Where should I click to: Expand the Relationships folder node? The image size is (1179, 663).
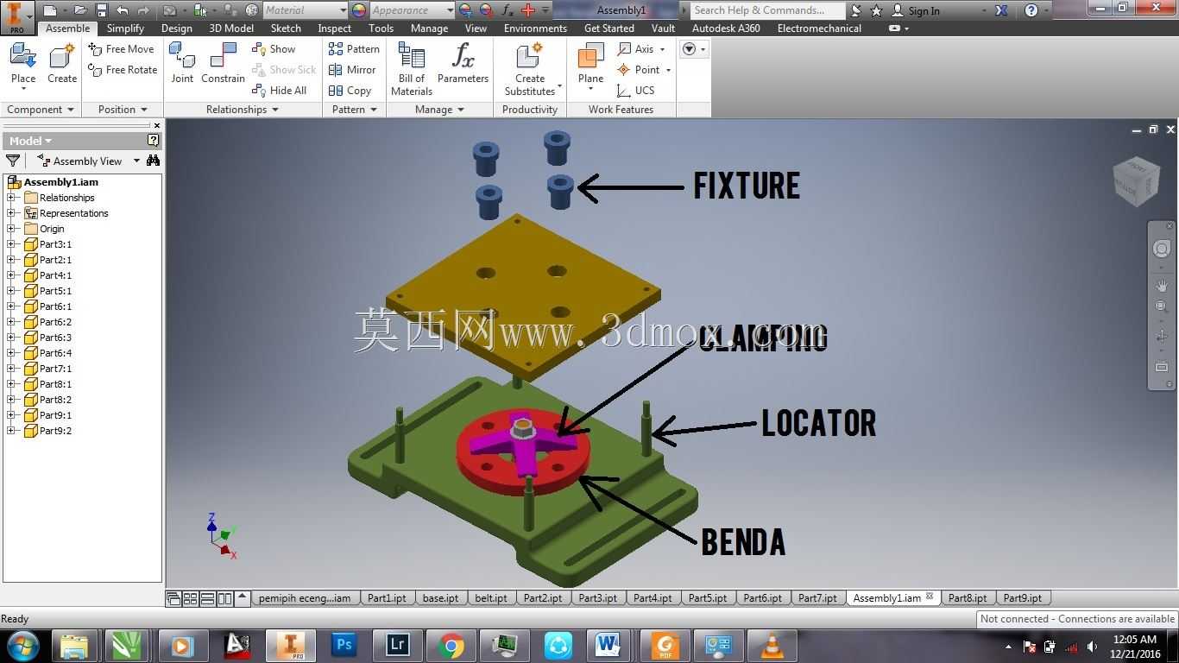11,198
